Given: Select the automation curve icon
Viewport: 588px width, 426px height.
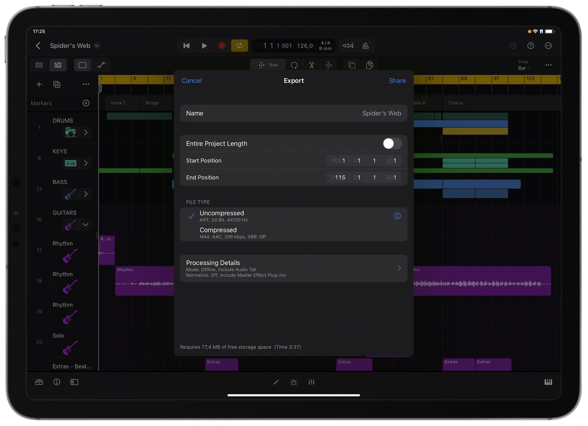Looking at the screenshot, I should click(x=101, y=65).
